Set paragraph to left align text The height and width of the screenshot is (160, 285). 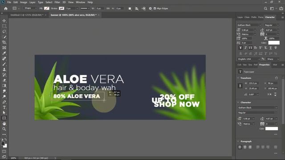[240, 147]
